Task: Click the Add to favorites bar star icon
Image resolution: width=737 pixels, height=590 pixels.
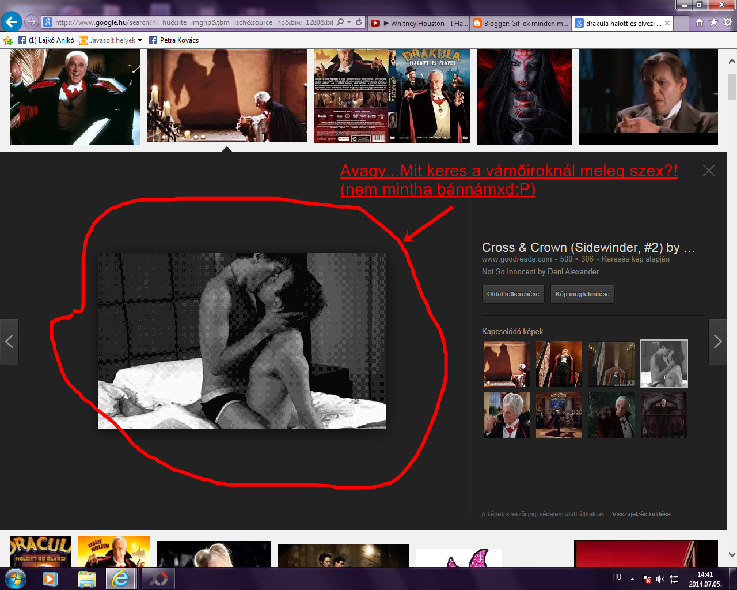Action: [x=8, y=40]
